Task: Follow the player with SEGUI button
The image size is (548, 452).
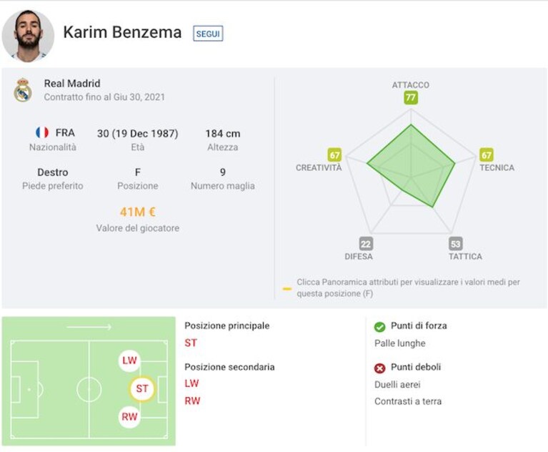Action: tap(208, 34)
